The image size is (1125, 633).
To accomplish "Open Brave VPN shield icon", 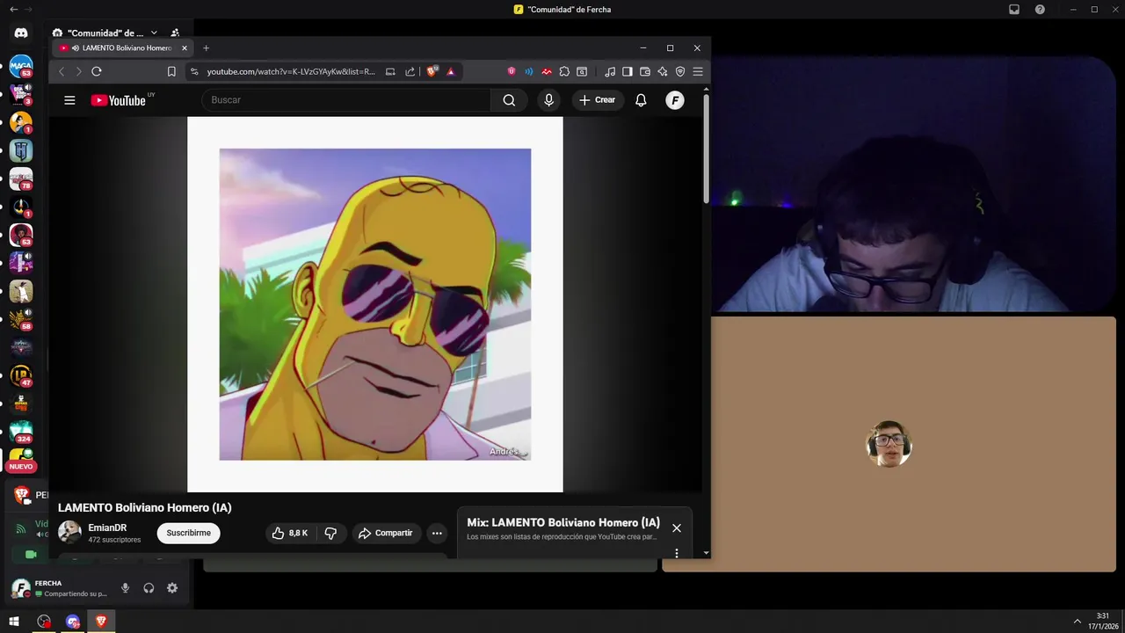I will [680, 71].
